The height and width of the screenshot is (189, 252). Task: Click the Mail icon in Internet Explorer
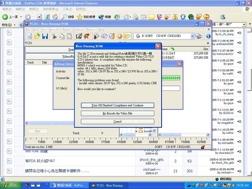tap(127, 17)
